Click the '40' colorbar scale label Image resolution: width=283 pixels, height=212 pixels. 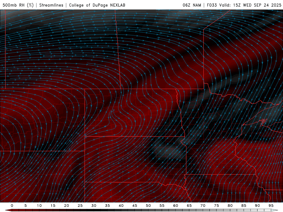coord(121,206)
